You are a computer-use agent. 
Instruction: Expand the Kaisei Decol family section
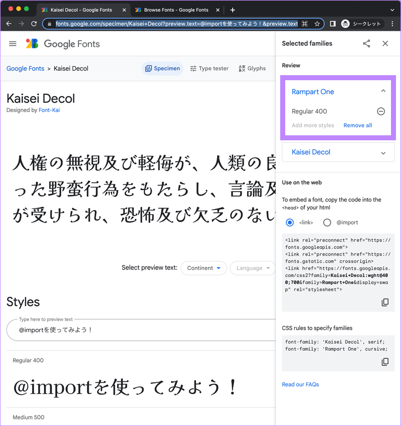pyautogui.click(x=383, y=152)
